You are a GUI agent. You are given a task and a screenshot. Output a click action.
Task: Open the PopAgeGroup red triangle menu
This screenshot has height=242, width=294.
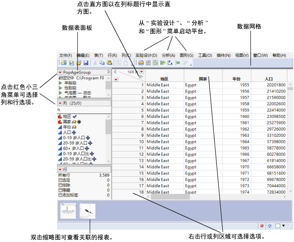pyautogui.click(x=60, y=72)
